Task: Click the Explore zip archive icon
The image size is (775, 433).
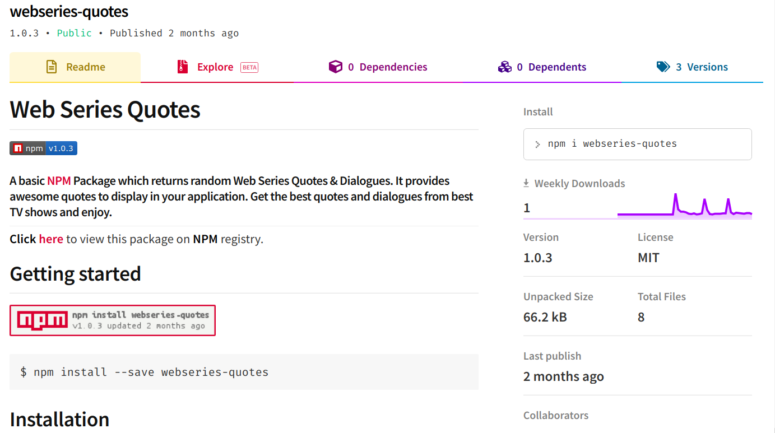Action: [x=183, y=67]
